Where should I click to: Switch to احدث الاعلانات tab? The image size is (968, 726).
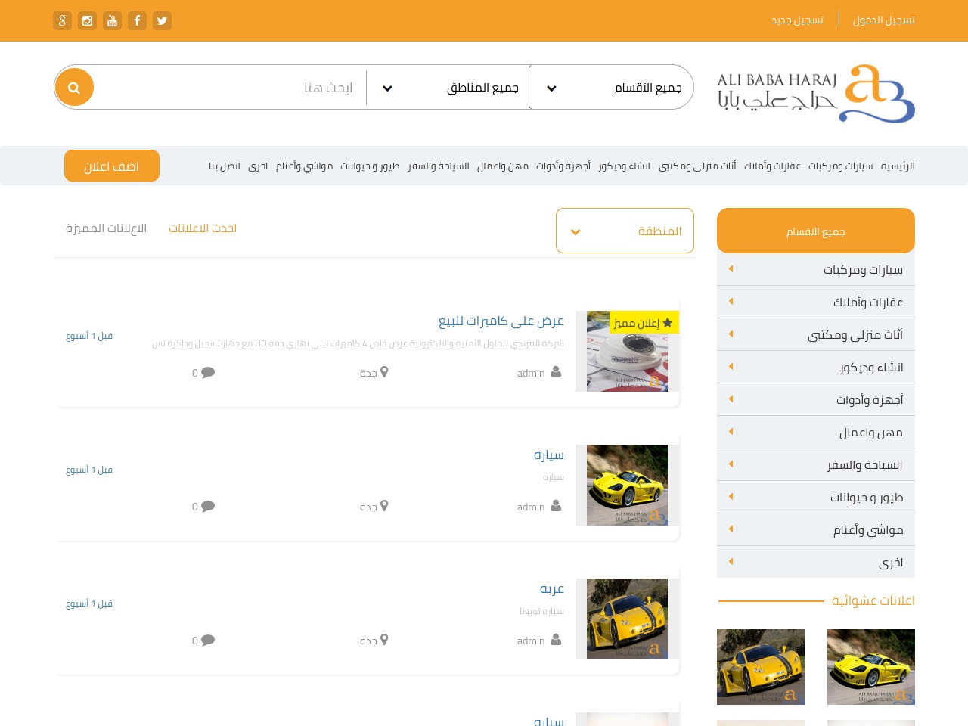tap(203, 228)
